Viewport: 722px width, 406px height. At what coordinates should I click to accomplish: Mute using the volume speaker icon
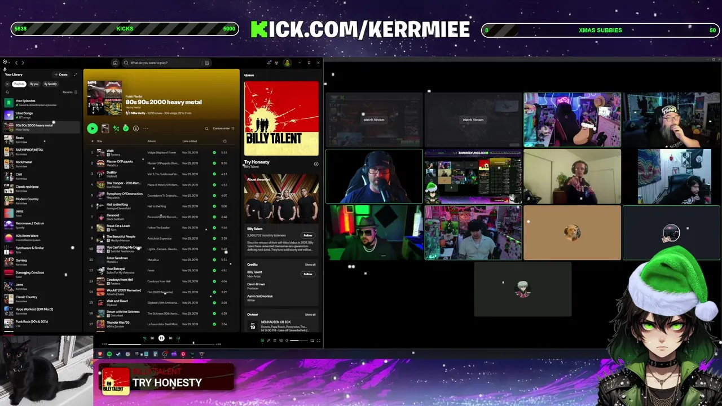(287, 341)
